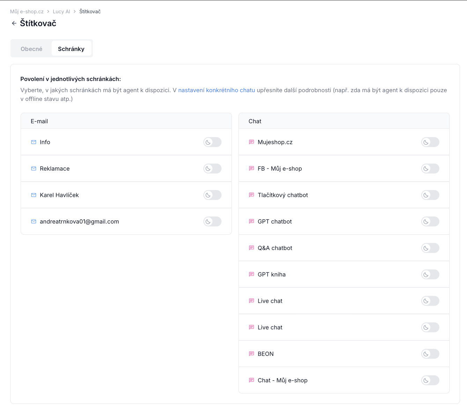Switch on Chat - Můj e-shop toggle
Image resolution: width=467 pixels, height=411 pixels.
click(430, 380)
